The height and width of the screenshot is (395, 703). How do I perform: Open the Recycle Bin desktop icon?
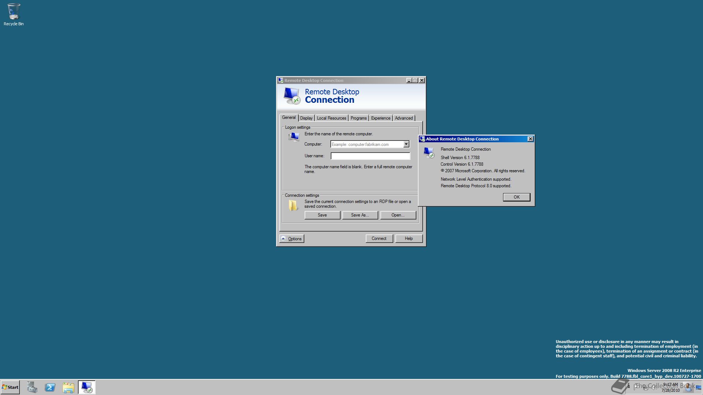(14, 15)
